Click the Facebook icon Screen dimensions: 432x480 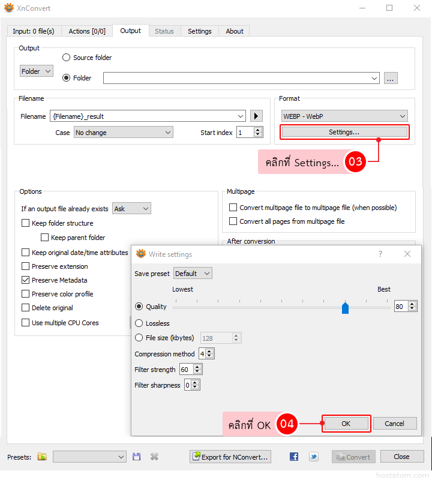[294, 457]
